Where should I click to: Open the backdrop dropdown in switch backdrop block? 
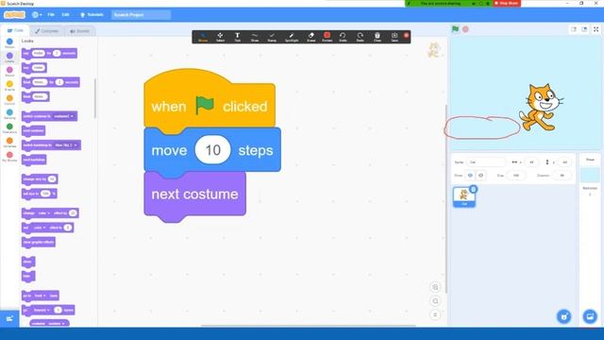click(x=66, y=145)
